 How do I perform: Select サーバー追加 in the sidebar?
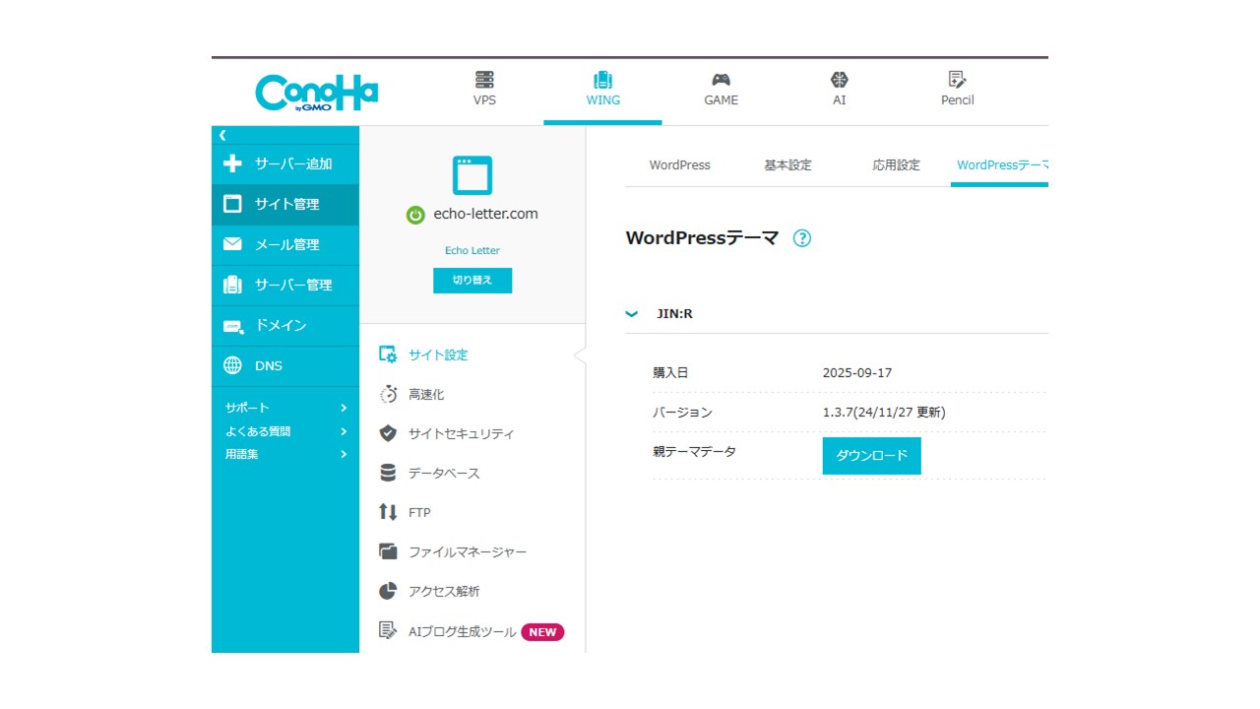(285, 164)
